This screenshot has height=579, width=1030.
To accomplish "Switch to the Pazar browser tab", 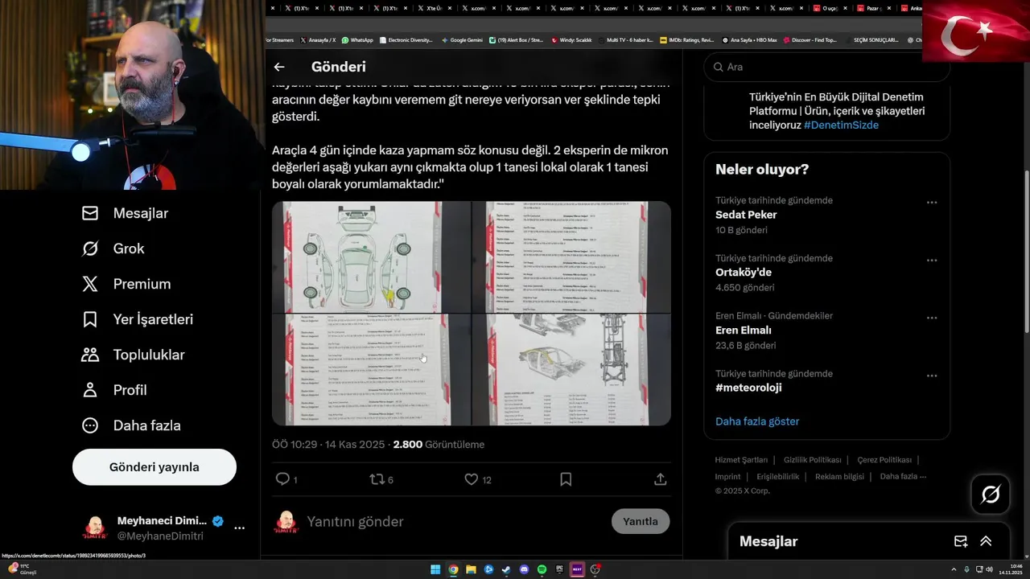I will pyautogui.click(x=871, y=8).
